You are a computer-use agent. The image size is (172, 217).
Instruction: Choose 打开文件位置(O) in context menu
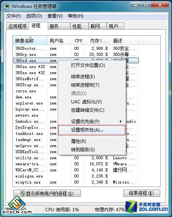coord(92,65)
